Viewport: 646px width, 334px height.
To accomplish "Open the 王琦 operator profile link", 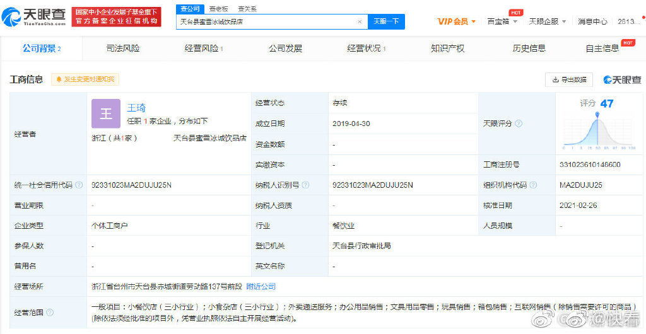I will (136, 108).
